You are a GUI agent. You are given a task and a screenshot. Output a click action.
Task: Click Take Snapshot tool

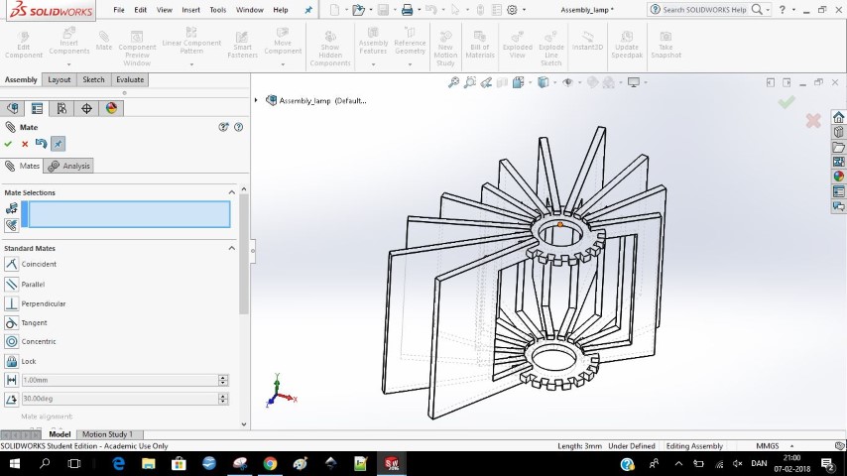click(x=665, y=45)
